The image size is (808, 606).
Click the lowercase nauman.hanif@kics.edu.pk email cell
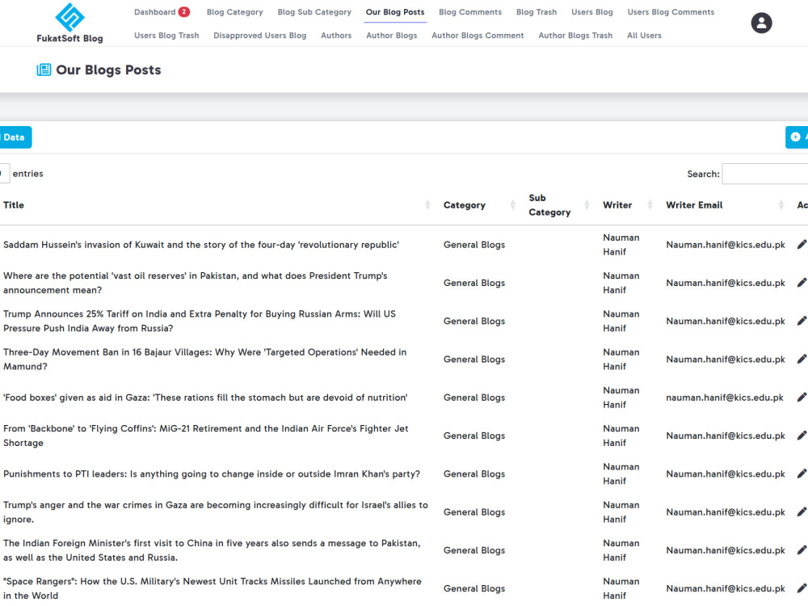point(725,398)
